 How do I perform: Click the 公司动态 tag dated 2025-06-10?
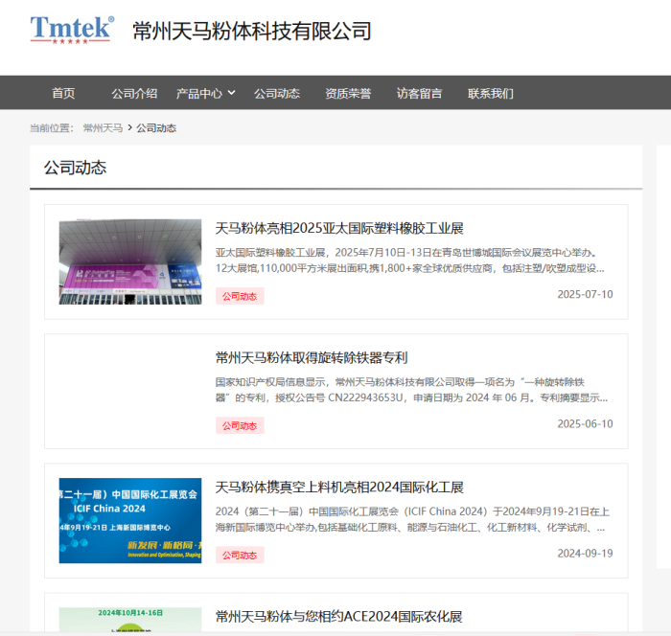pos(240,425)
